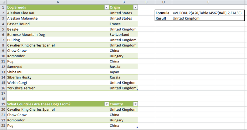Viewport: 247px width, 130px height.
Task: Select the Basset Hound cell
Action: point(58,24)
